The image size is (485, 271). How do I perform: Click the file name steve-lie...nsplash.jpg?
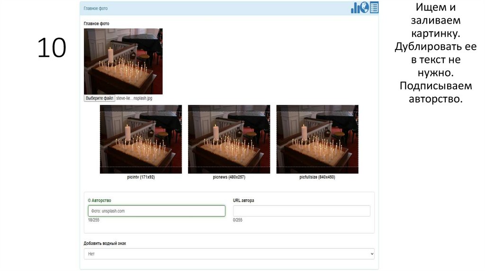coord(134,98)
